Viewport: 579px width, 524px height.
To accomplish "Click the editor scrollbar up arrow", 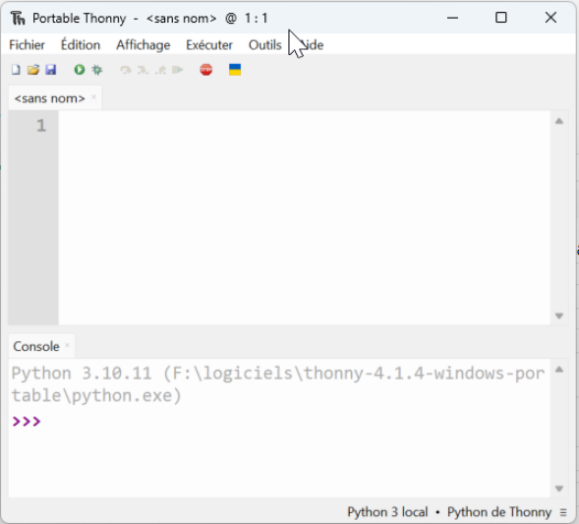I will click(x=559, y=121).
